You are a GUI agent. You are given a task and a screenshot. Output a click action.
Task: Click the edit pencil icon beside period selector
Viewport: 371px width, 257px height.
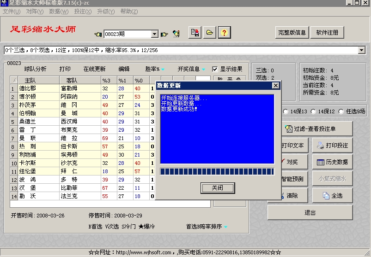point(176,34)
